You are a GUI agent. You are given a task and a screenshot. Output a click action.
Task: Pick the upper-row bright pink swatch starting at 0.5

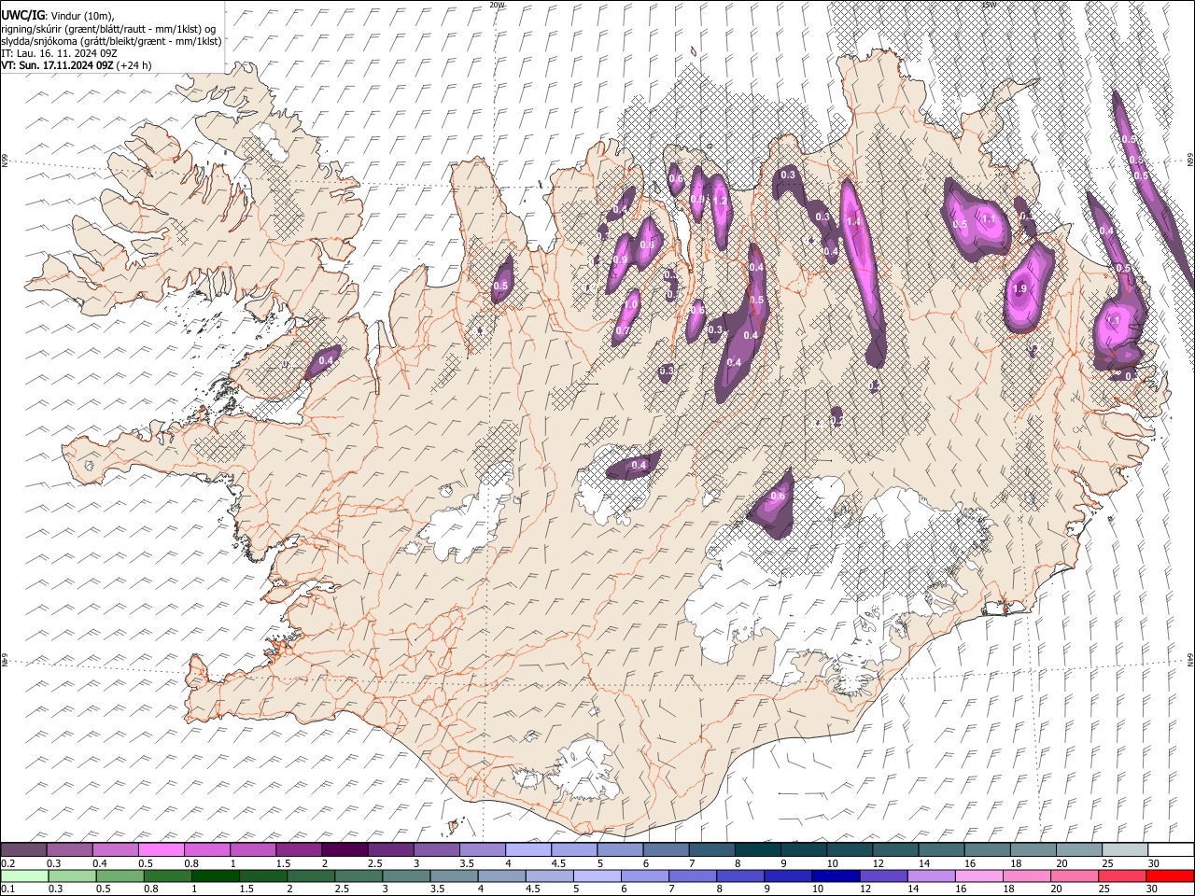tap(162, 849)
